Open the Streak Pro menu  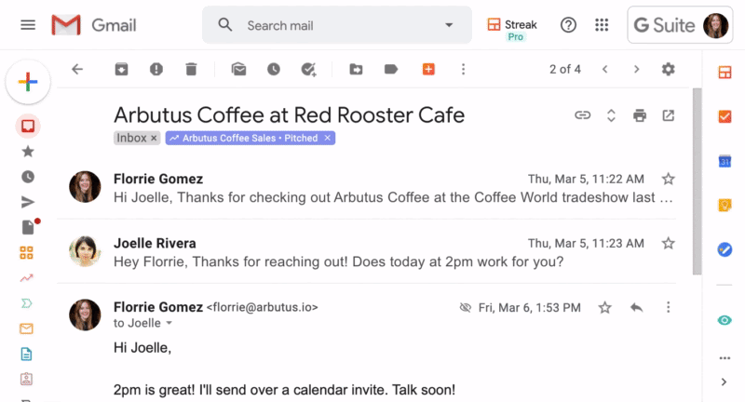[x=512, y=30]
